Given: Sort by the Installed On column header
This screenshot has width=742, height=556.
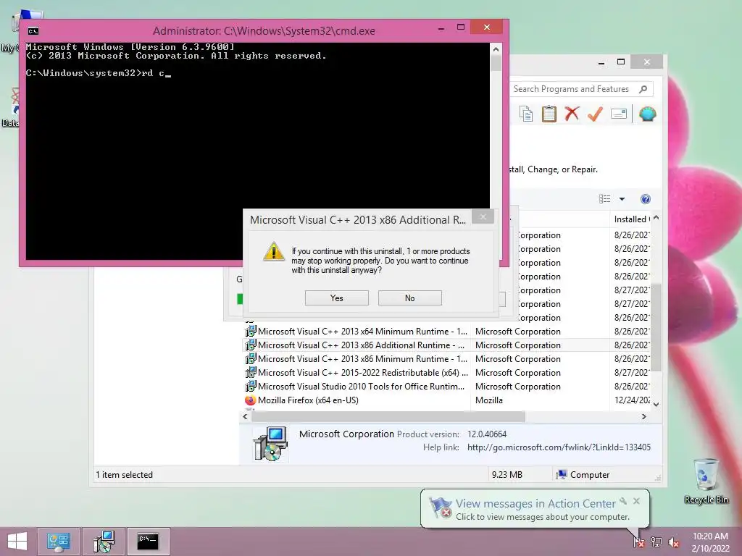Looking at the screenshot, I should [x=631, y=219].
